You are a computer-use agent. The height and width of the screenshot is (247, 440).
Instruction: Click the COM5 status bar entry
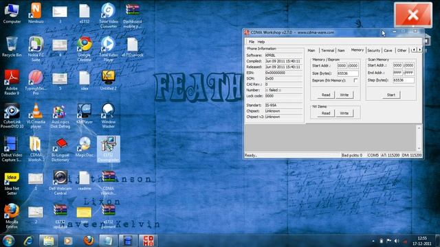click(373, 155)
